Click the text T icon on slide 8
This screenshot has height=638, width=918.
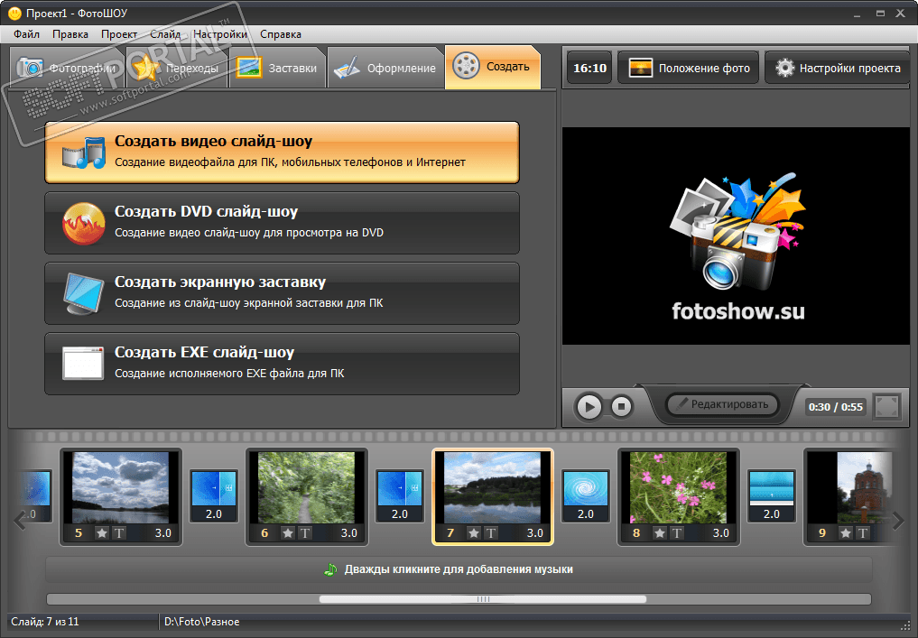[x=677, y=533]
